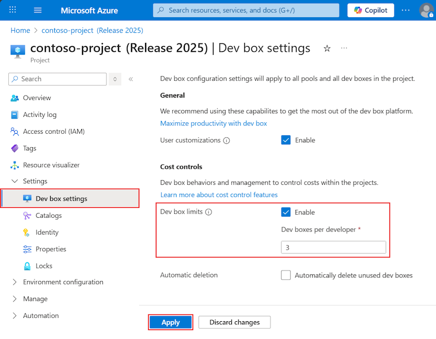Open the user account avatar
This screenshot has width=436, height=339.
pos(426,10)
